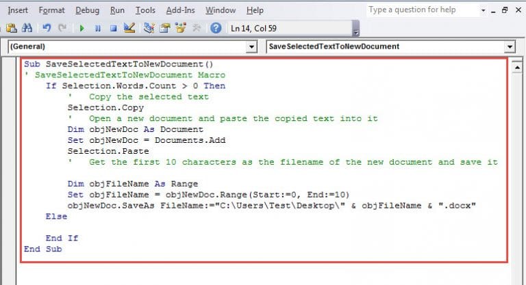Open the help search box dropdown arrow
This screenshot has width=526, height=285.
pos(485,11)
